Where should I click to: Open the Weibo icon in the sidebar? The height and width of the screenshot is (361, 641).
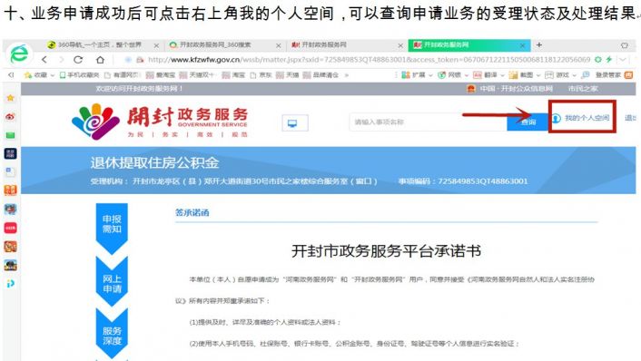click(11, 117)
